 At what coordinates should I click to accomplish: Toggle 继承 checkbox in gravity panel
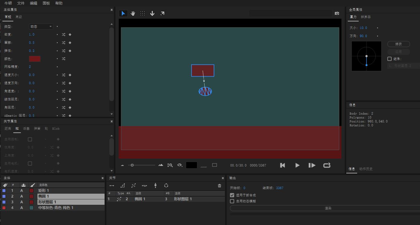(x=389, y=59)
